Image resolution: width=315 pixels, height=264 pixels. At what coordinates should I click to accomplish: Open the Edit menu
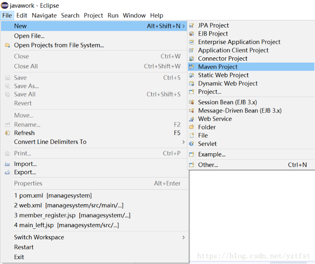click(22, 15)
